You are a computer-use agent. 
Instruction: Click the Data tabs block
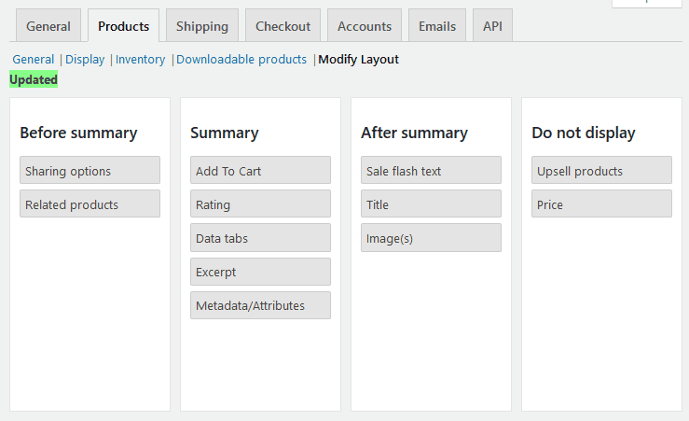click(260, 238)
